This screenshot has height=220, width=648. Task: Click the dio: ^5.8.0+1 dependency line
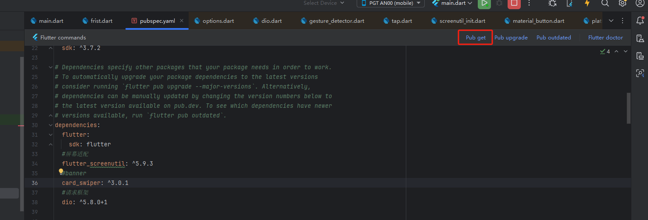[85, 202]
